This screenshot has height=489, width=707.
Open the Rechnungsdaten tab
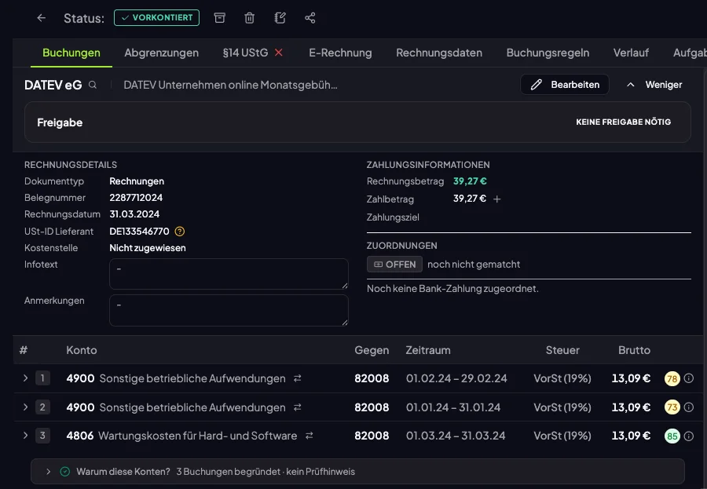(439, 53)
